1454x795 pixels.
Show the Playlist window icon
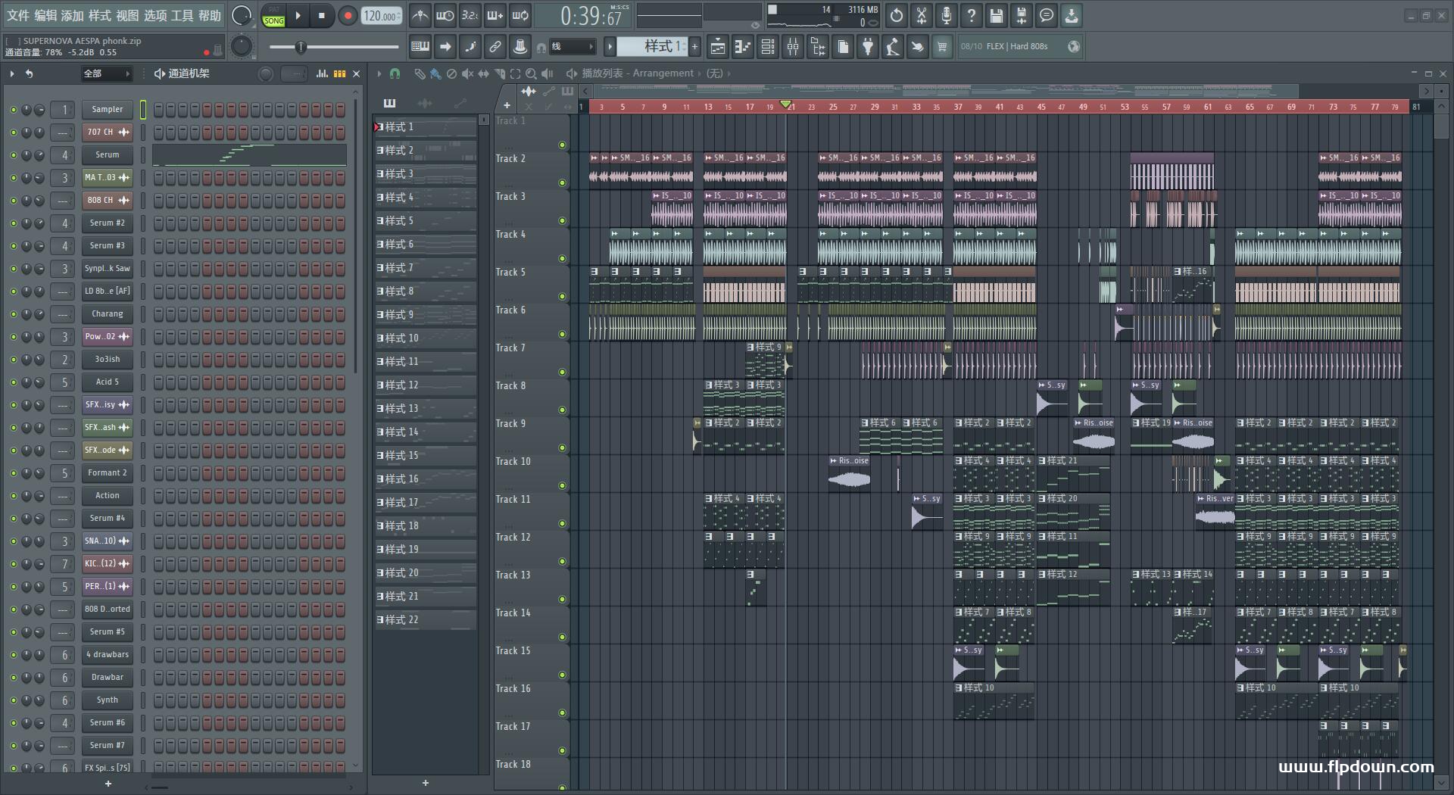tap(718, 47)
